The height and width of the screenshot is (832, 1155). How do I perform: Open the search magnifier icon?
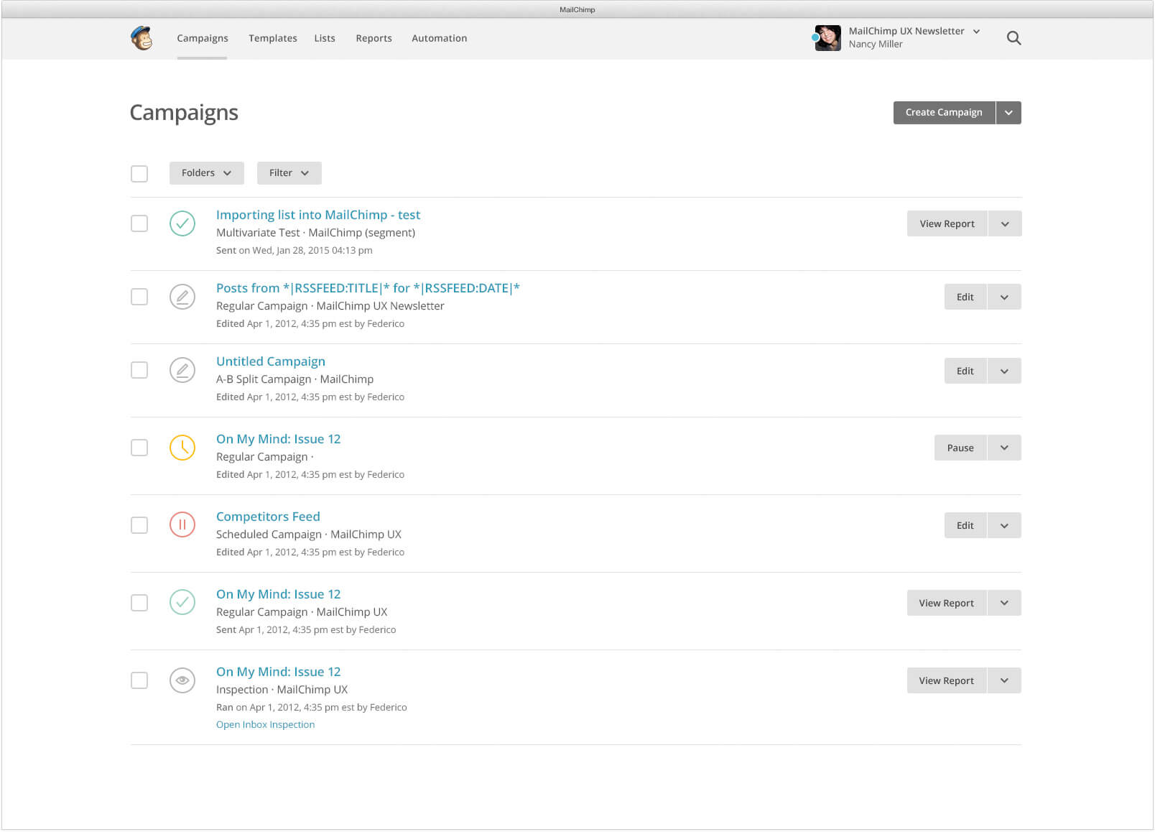pos(1013,38)
